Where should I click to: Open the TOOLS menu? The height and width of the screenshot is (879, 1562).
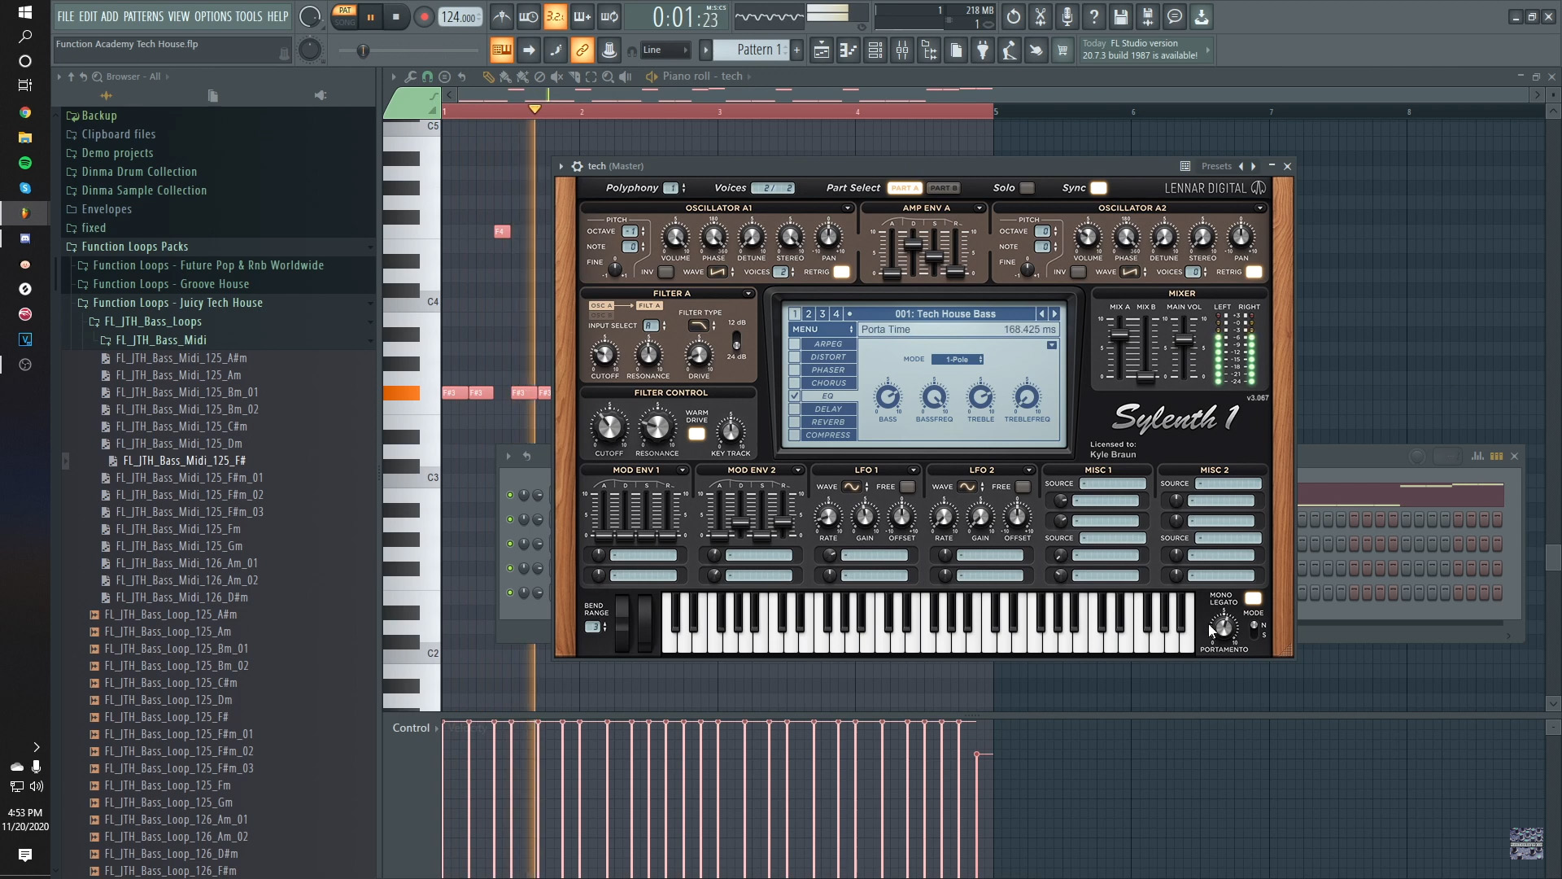249,16
